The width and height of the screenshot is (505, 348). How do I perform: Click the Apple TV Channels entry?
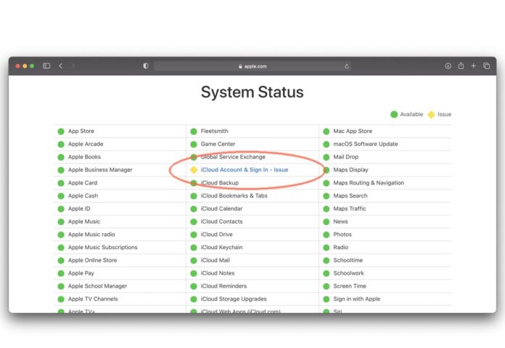pyautogui.click(x=93, y=299)
